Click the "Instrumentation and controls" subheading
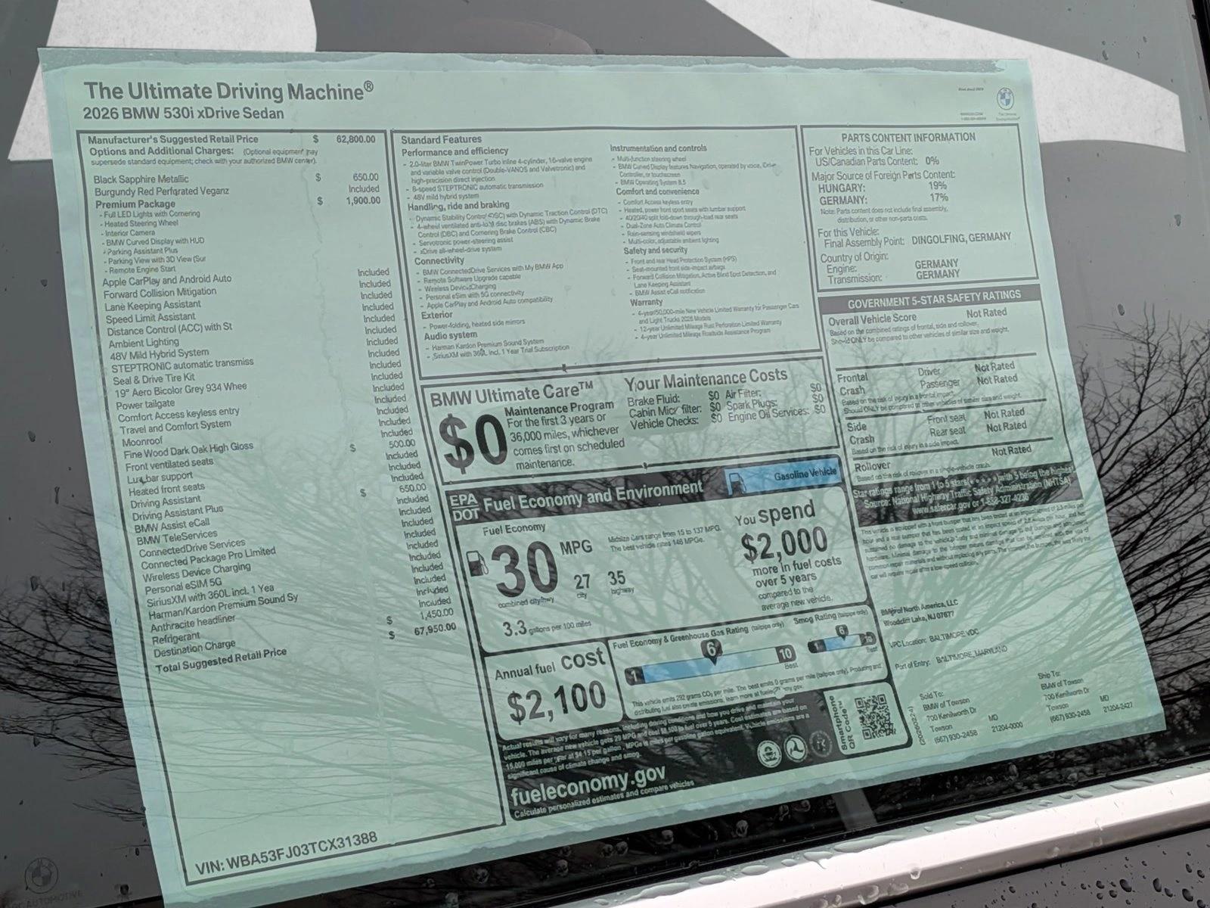The height and width of the screenshot is (908, 1210). point(658,148)
